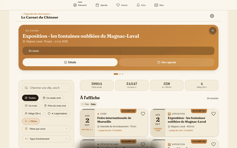This screenshot has height=148, width=237.
Task: Open the Découvrir tab
Action: [x=80, y=5]
